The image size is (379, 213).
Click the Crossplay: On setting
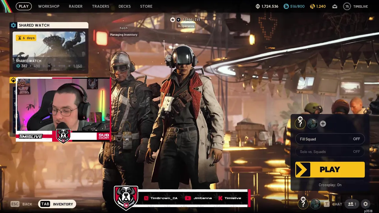click(x=330, y=185)
